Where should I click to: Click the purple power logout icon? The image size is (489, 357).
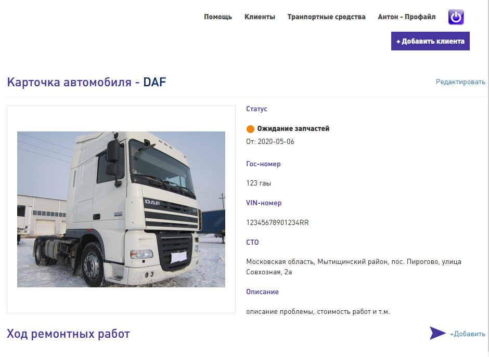[x=456, y=17]
